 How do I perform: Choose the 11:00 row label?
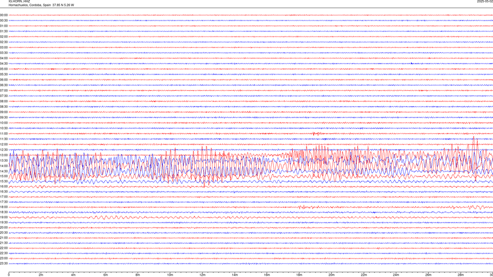coord(4,133)
